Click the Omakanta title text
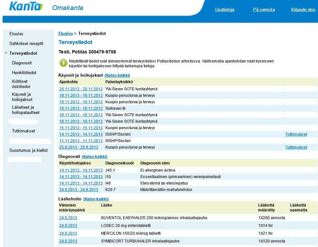Viewport: 318px width, 247px height. click(68, 8)
